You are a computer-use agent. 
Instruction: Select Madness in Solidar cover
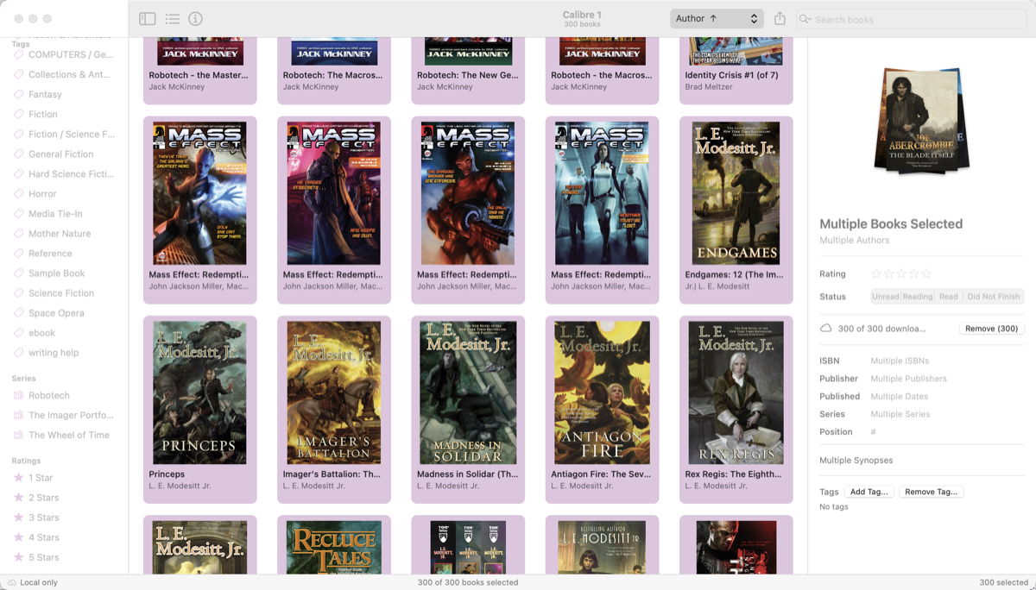point(468,392)
